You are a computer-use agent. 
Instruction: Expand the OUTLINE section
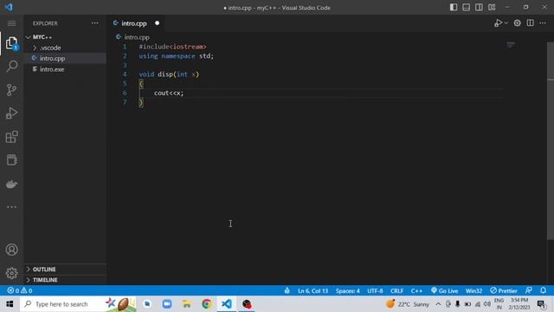[65, 270]
